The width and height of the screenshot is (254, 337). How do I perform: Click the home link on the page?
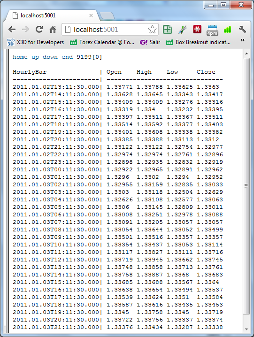(20, 57)
